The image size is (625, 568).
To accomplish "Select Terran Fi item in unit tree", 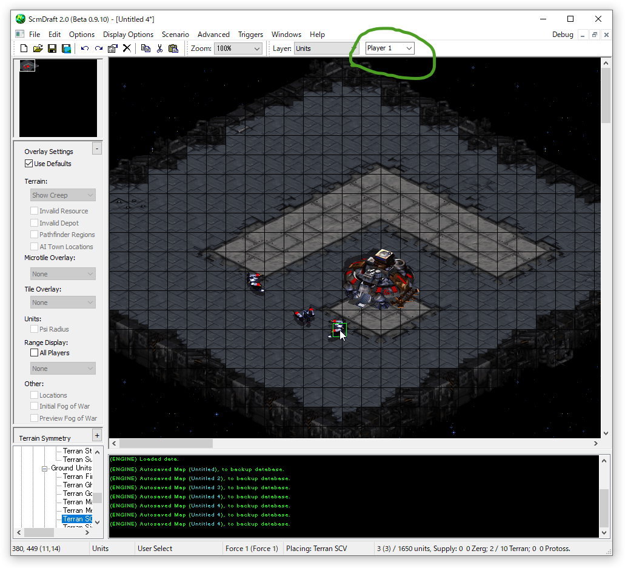I will [x=78, y=476].
